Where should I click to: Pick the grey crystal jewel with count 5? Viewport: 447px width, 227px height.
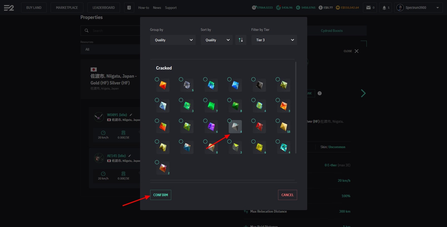point(187,85)
